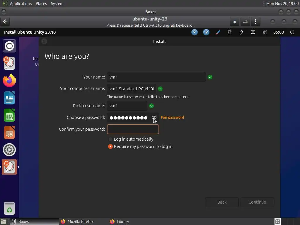
Task: Click the Your name input field
Action: click(x=156, y=77)
